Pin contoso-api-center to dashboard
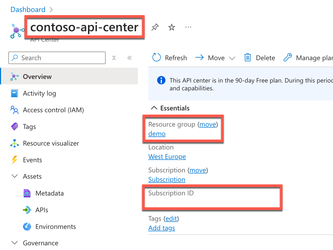This screenshot has height=250, width=333. point(155,27)
